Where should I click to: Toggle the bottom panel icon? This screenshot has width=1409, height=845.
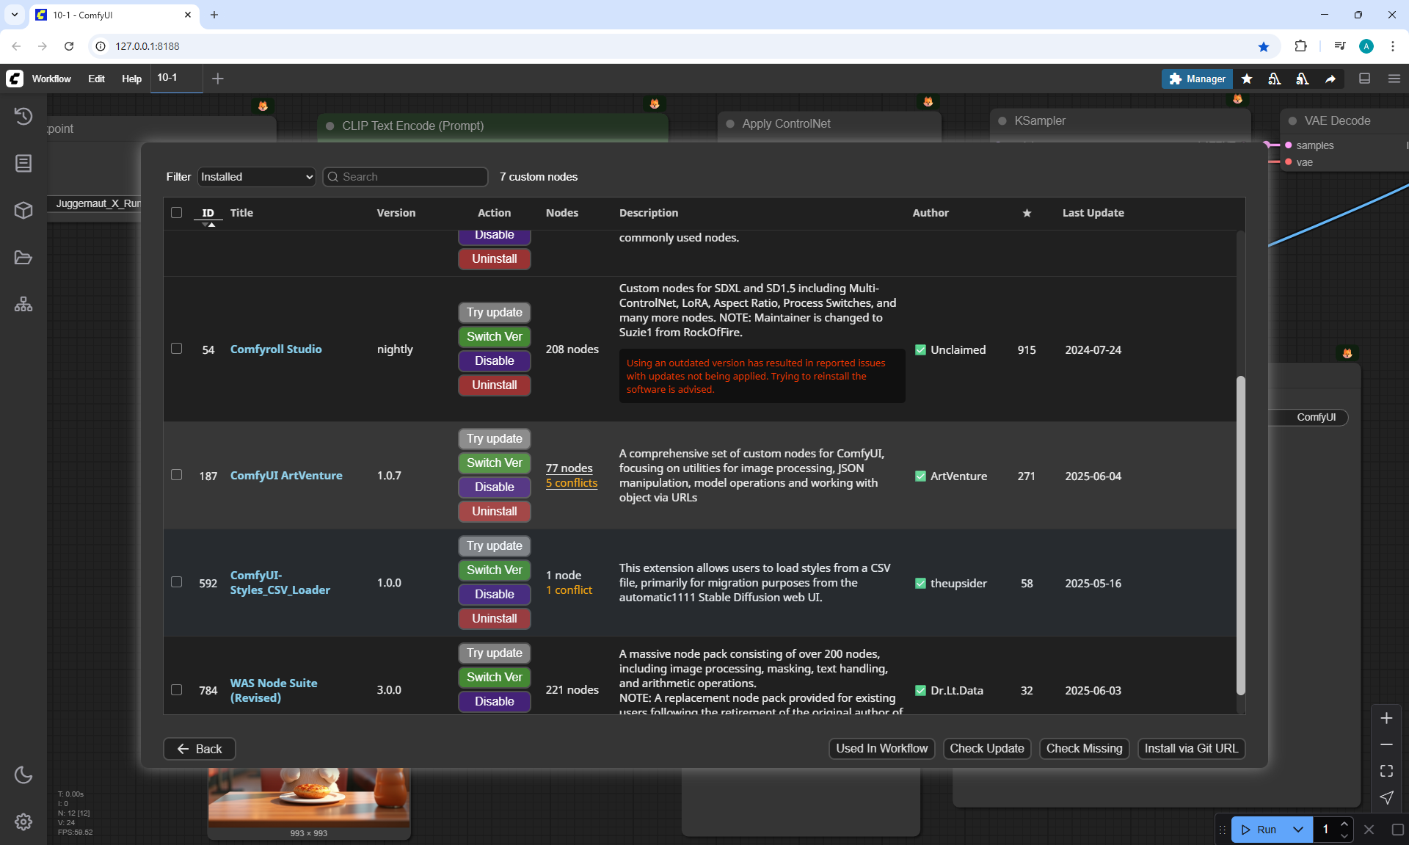(1364, 79)
